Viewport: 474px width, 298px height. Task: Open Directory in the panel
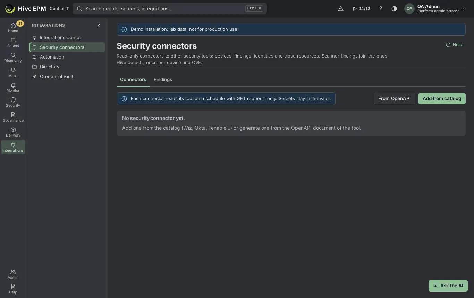67,67
